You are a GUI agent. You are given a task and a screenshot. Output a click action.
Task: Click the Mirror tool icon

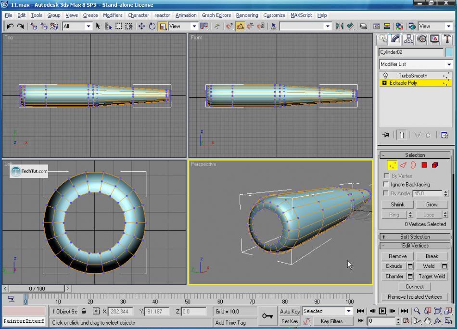click(x=340, y=26)
